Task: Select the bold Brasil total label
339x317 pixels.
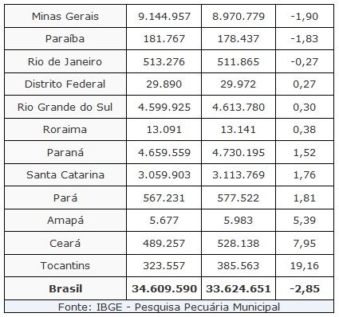Action: click(x=65, y=288)
